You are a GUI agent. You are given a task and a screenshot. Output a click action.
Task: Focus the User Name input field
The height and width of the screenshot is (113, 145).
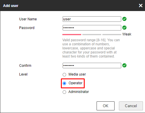click(x=92, y=19)
